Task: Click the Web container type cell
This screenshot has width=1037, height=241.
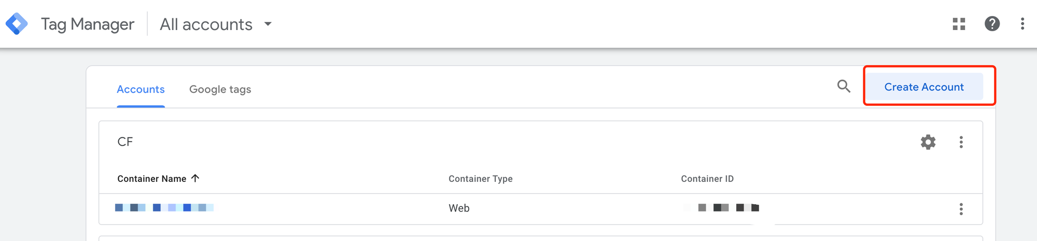Action: 459,208
